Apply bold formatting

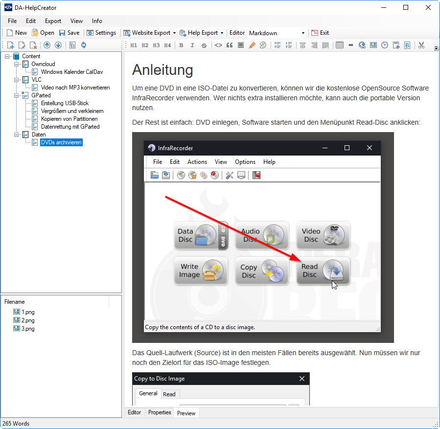tap(181, 45)
